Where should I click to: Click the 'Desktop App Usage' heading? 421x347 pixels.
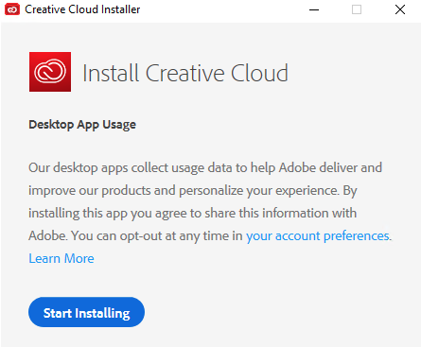[82, 125]
